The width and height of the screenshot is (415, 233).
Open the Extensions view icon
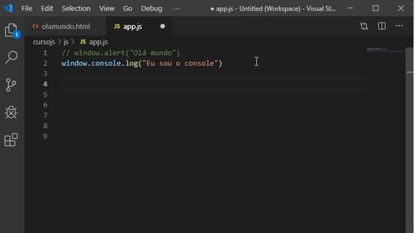pos(11,140)
